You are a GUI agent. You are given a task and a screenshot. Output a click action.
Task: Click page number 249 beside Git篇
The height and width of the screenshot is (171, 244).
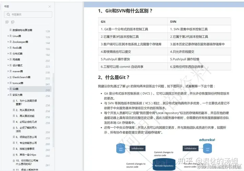click(48, 90)
